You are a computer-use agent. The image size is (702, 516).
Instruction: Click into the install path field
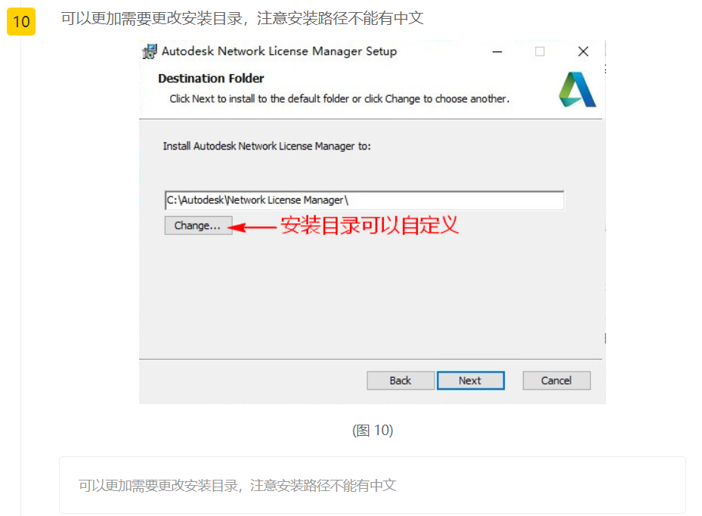pyautogui.click(x=364, y=200)
